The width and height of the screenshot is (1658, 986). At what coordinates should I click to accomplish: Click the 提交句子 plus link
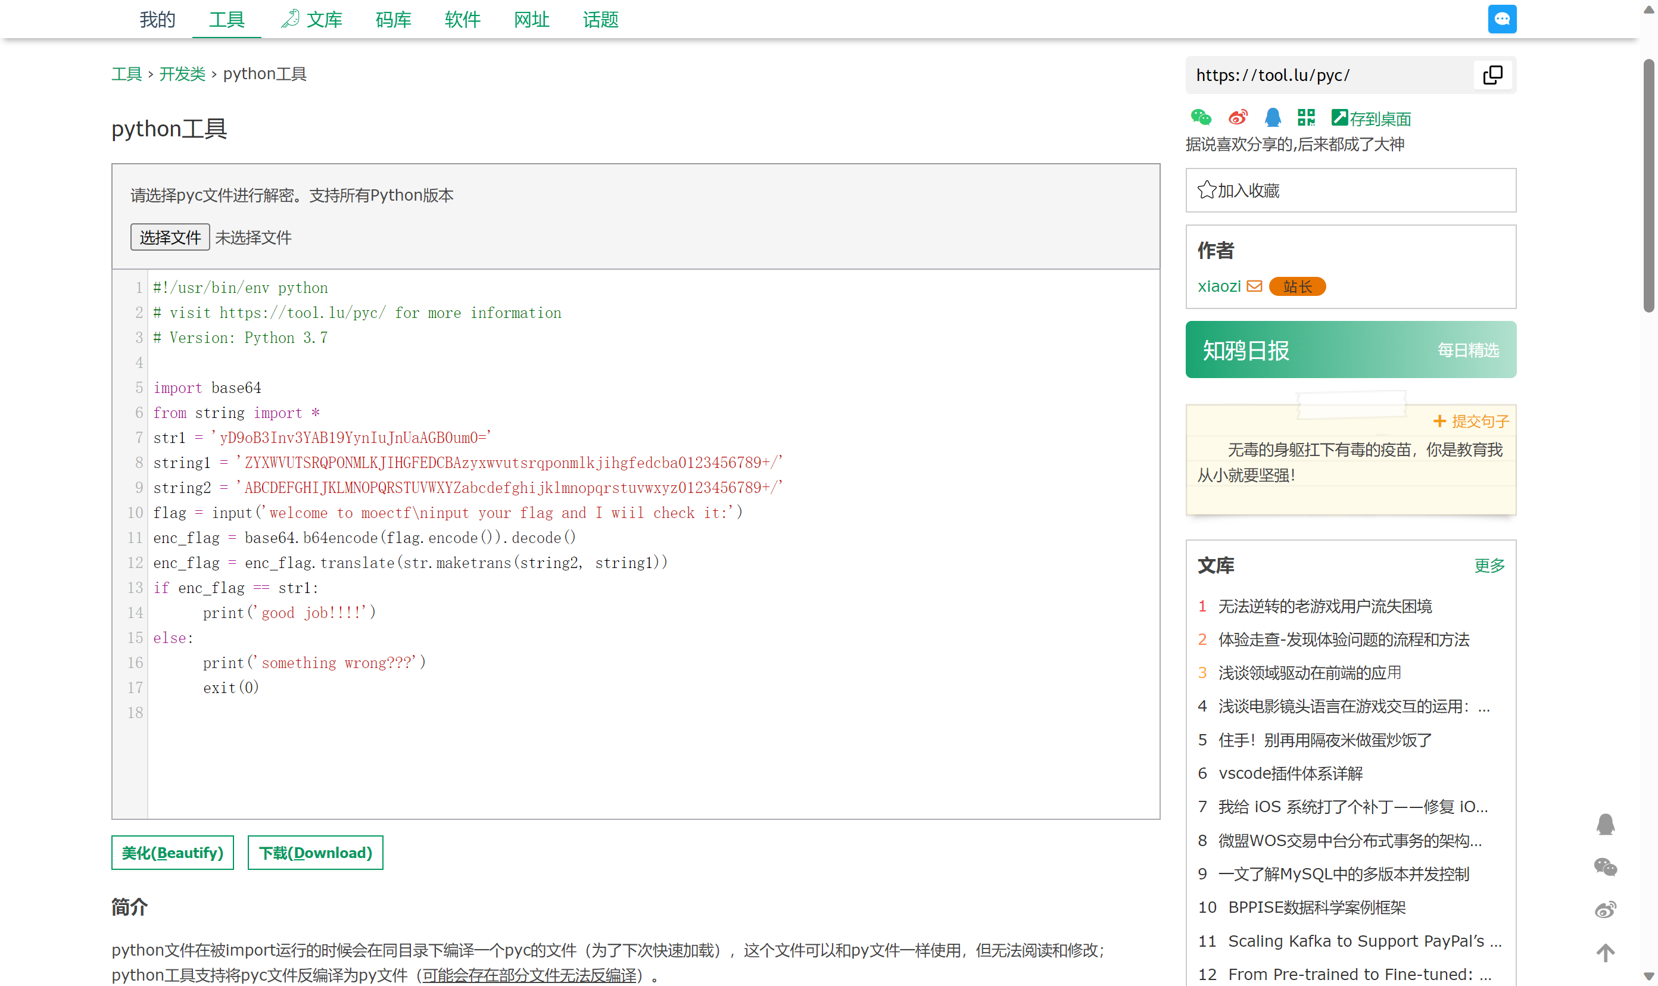(1471, 421)
